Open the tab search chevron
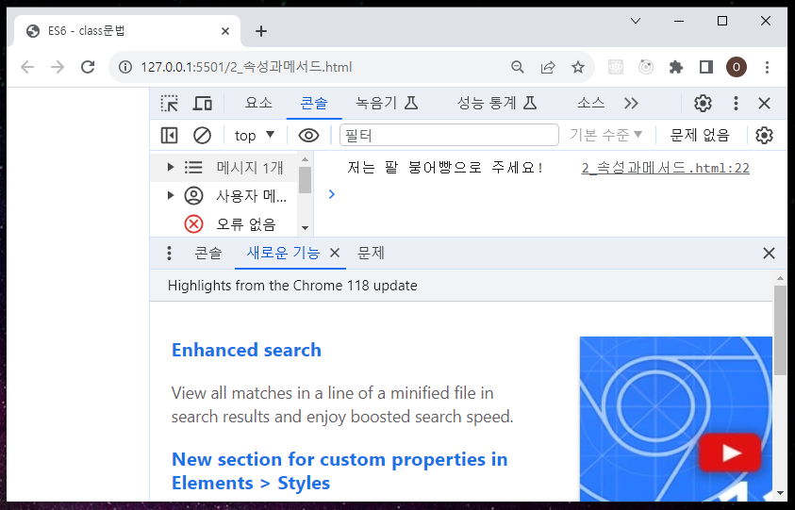 [x=636, y=21]
